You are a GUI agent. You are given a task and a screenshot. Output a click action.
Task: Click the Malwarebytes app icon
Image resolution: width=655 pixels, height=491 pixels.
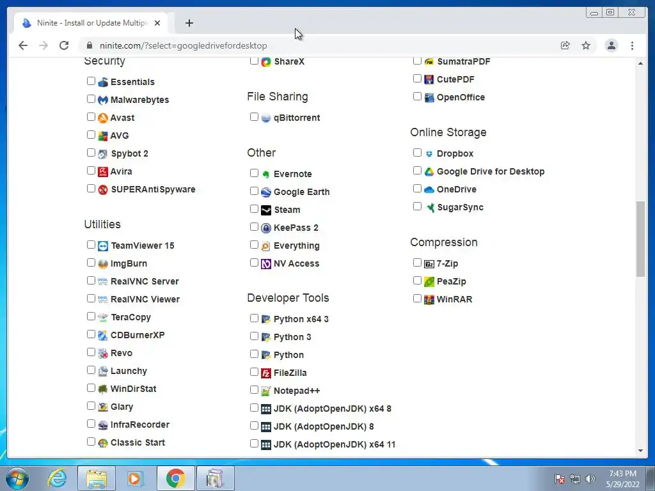tap(103, 100)
